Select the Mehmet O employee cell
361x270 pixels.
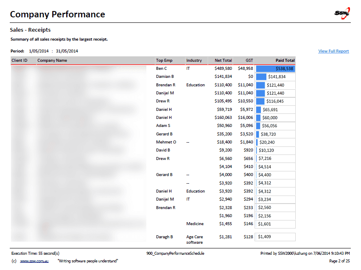click(166, 142)
